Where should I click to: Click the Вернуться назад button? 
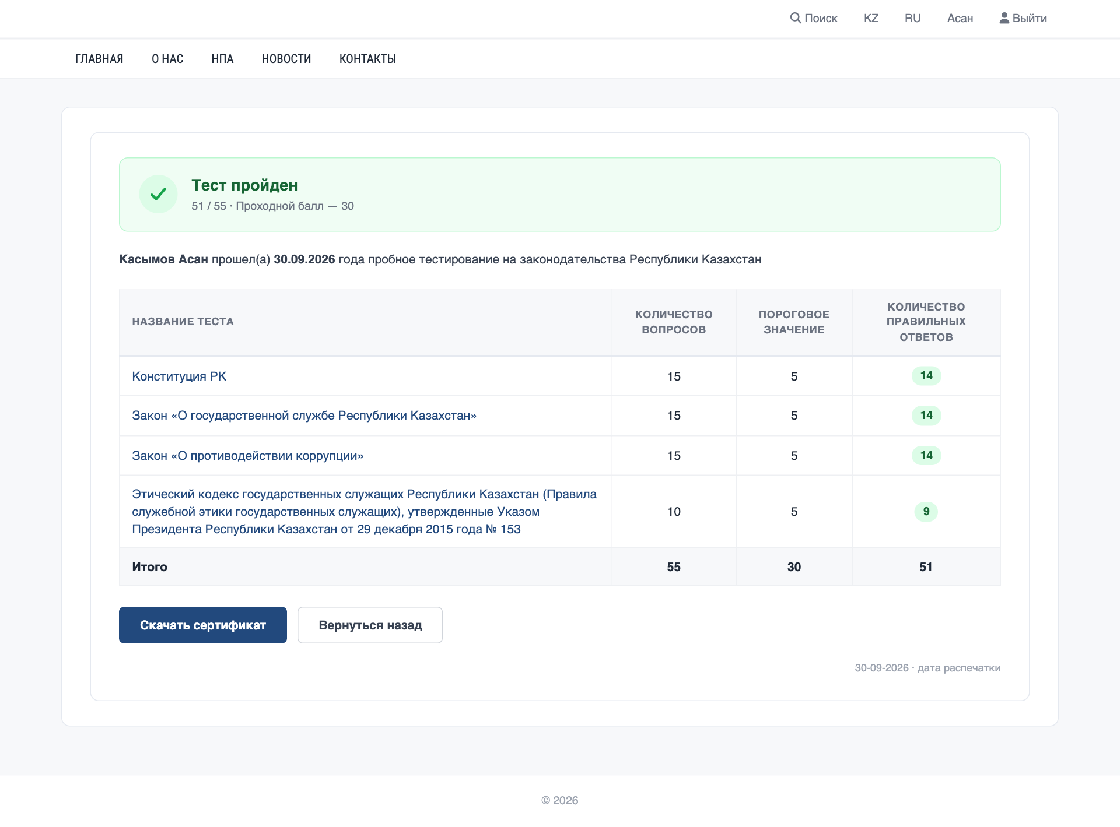(370, 625)
